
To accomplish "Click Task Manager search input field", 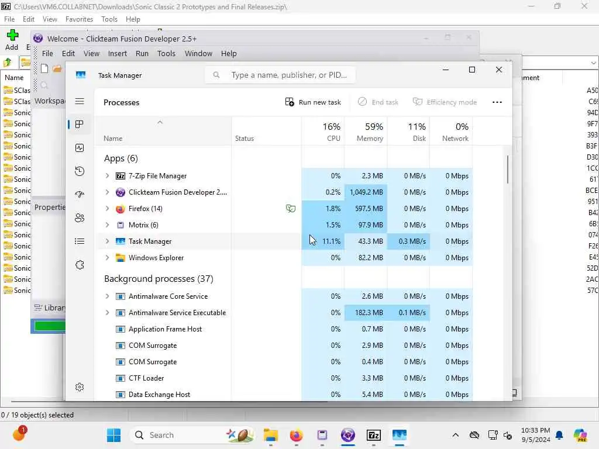I will coord(280,75).
